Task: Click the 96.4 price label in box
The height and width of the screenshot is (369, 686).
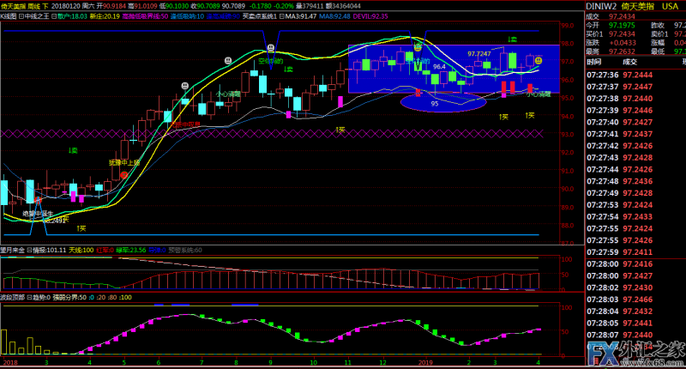Action: pos(438,66)
